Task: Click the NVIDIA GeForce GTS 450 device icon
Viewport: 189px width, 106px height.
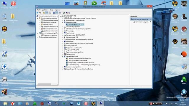Action: click(x=67, y=24)
